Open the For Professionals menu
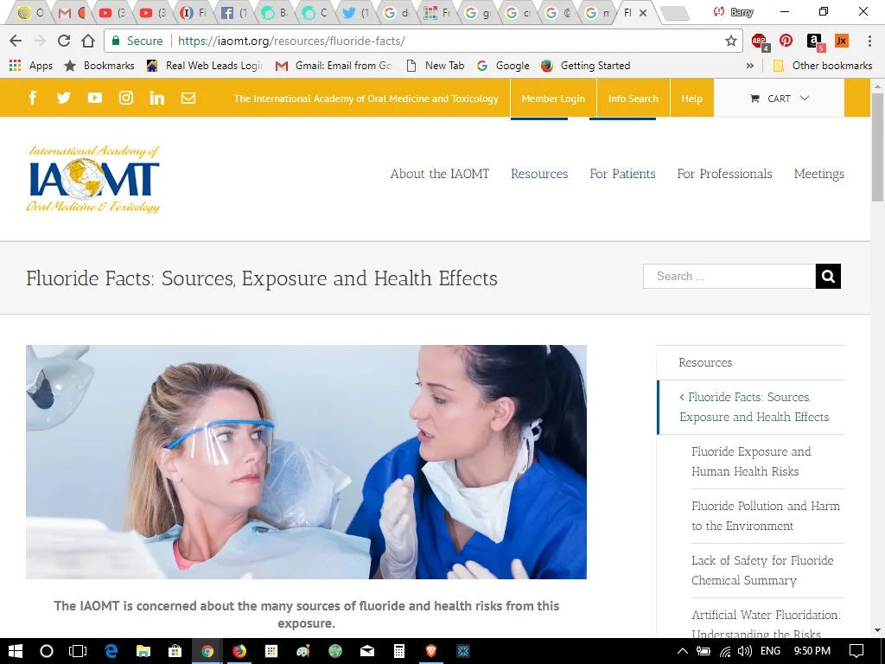Screen dimensions: 885x664 click(x=725, y=174)
